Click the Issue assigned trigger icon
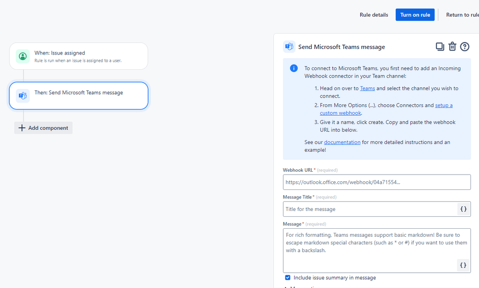 tap(23, 56)
